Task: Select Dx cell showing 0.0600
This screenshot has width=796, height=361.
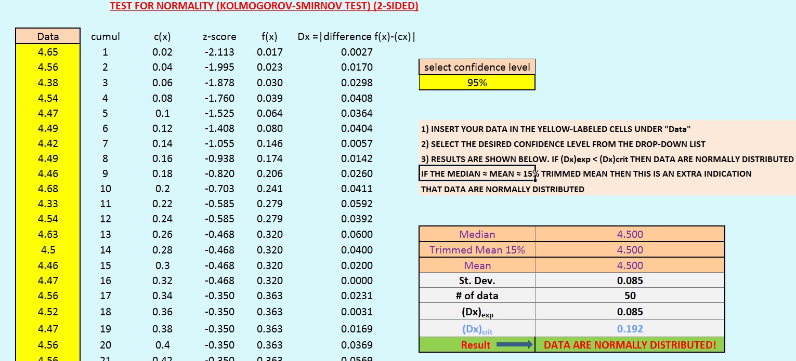Action: click(x=357, y=234)
